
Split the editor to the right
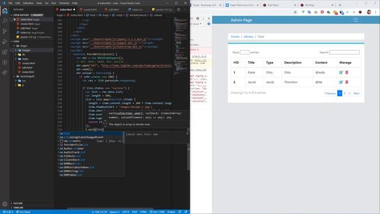point(179,10)
